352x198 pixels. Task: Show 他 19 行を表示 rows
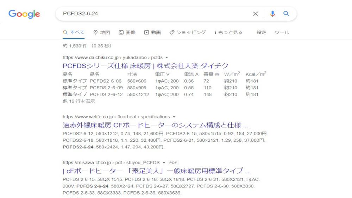79,101
